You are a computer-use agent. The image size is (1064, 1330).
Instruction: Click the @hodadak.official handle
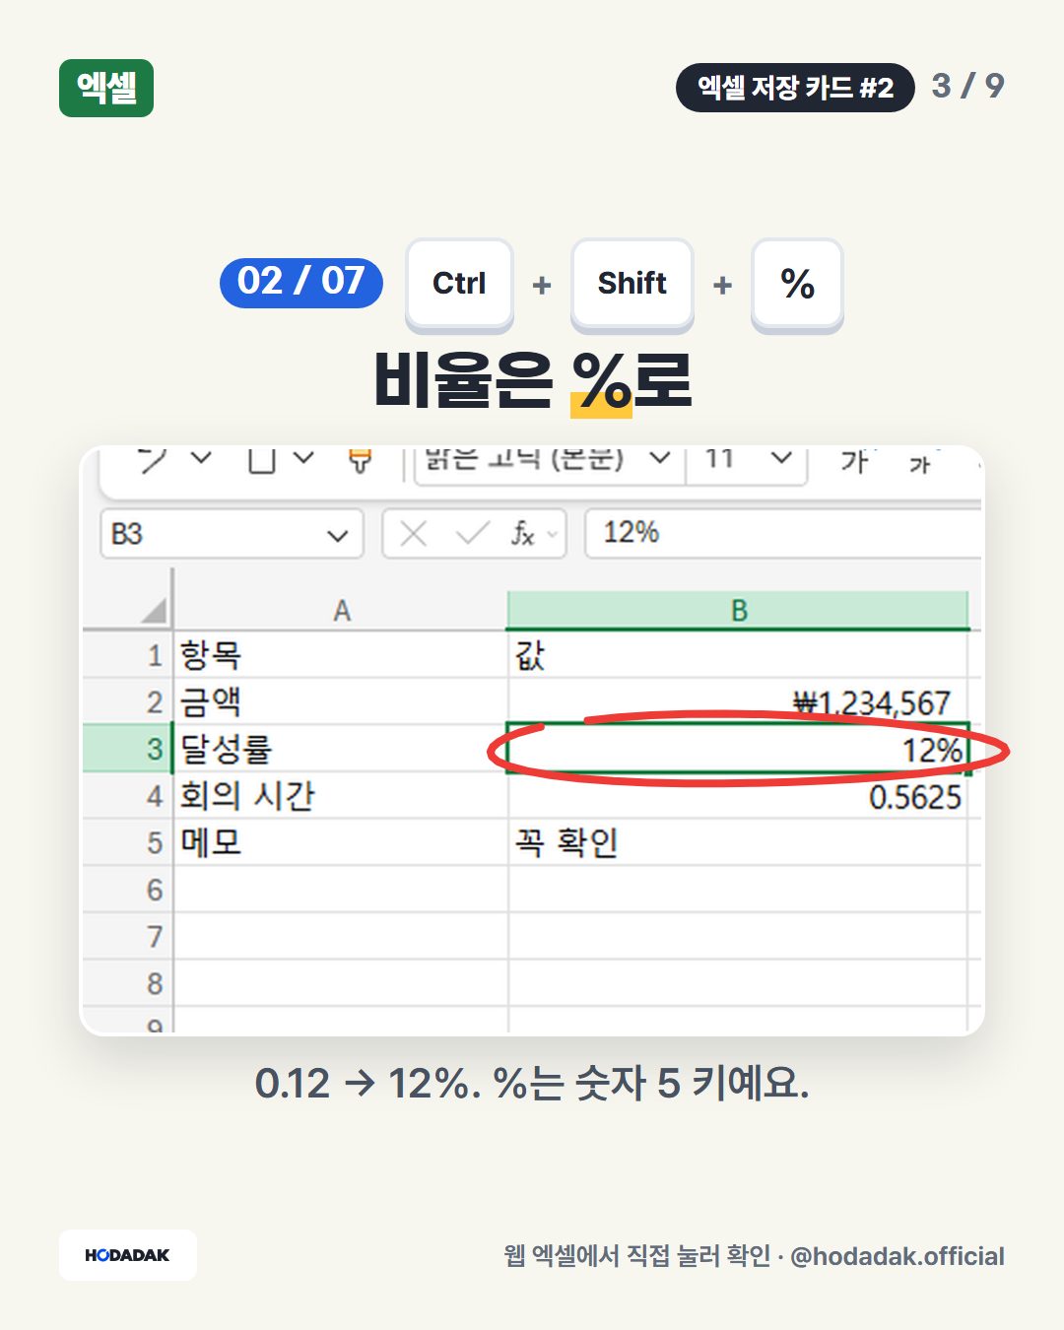pos(898,1256)
